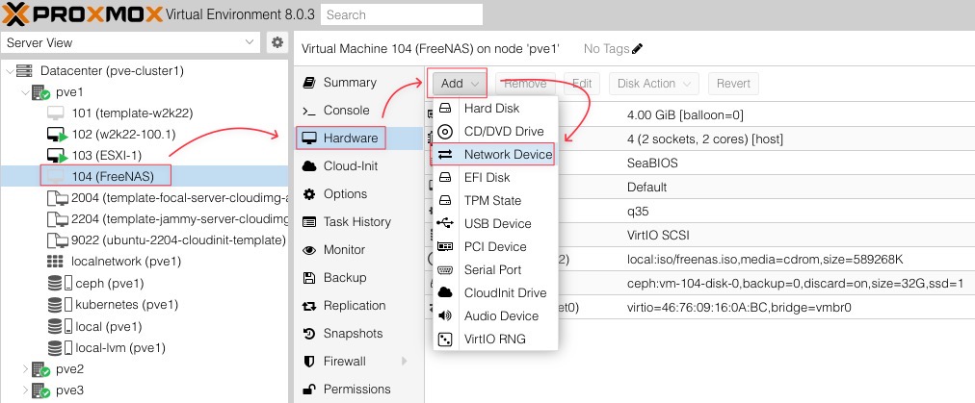Click the kubernetes storage icon
The image size is (975, 403).
pos(60,304)
